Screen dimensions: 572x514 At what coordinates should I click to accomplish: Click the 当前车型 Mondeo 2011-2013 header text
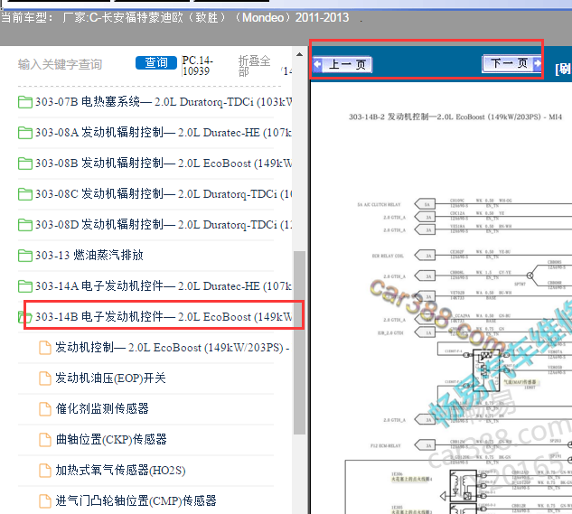175,17
